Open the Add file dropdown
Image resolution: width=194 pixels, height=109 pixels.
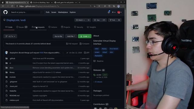click(x=71, y=36)
